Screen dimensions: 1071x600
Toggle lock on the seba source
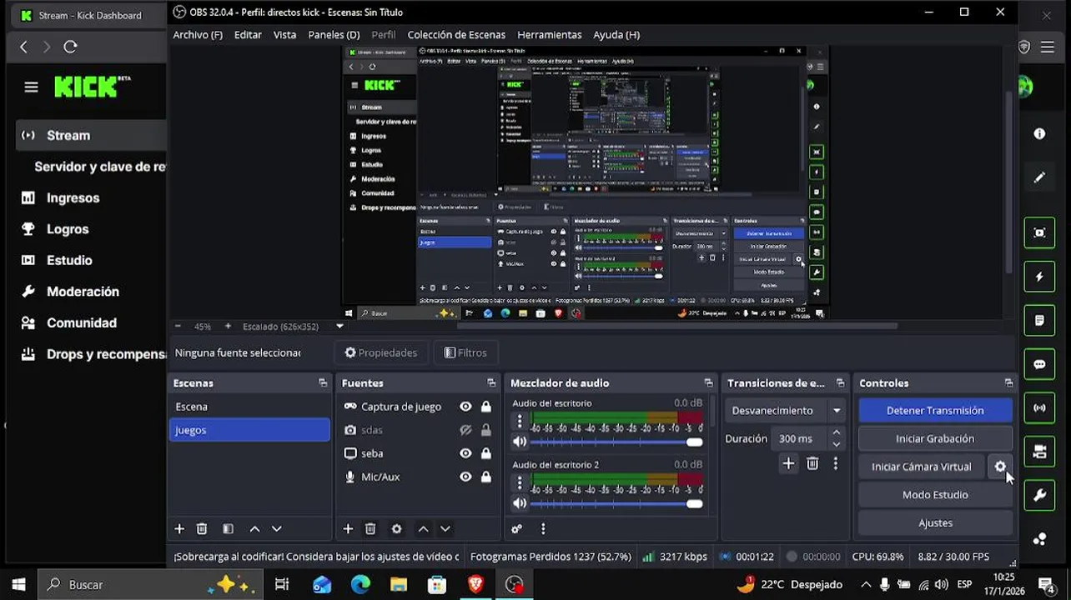tap(485, 453)
